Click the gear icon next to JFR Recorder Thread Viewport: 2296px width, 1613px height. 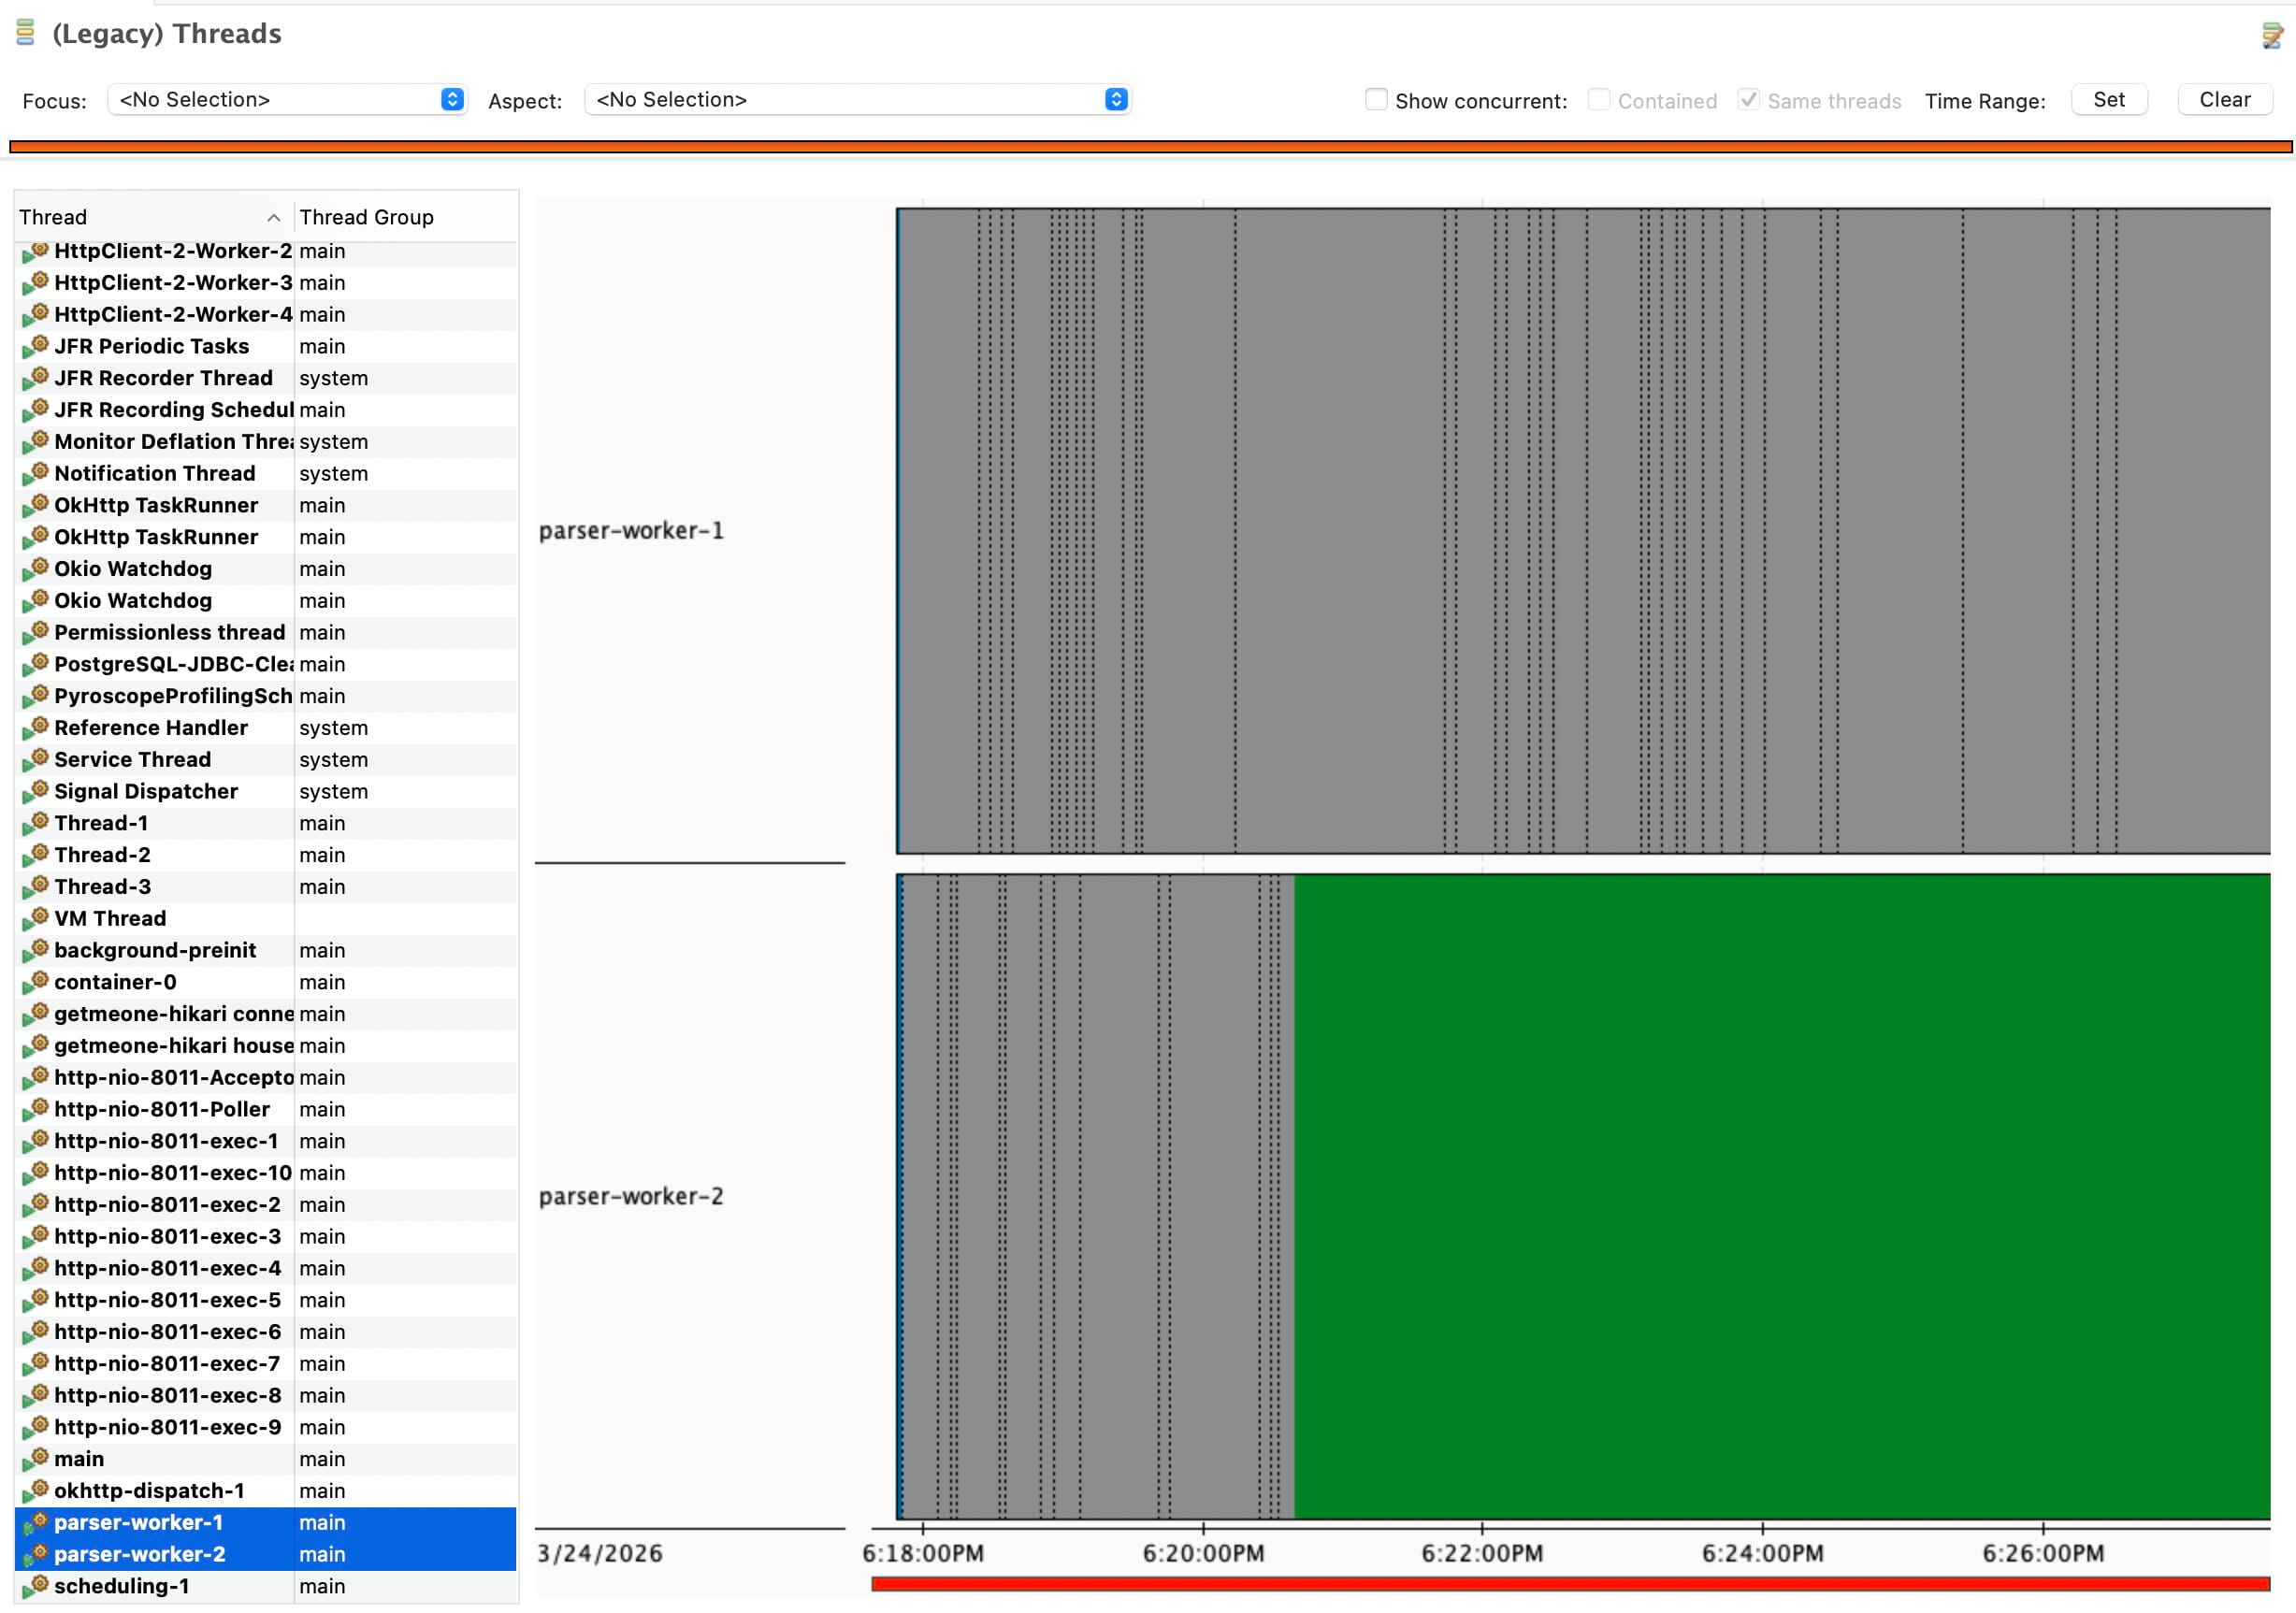(37, 377)
